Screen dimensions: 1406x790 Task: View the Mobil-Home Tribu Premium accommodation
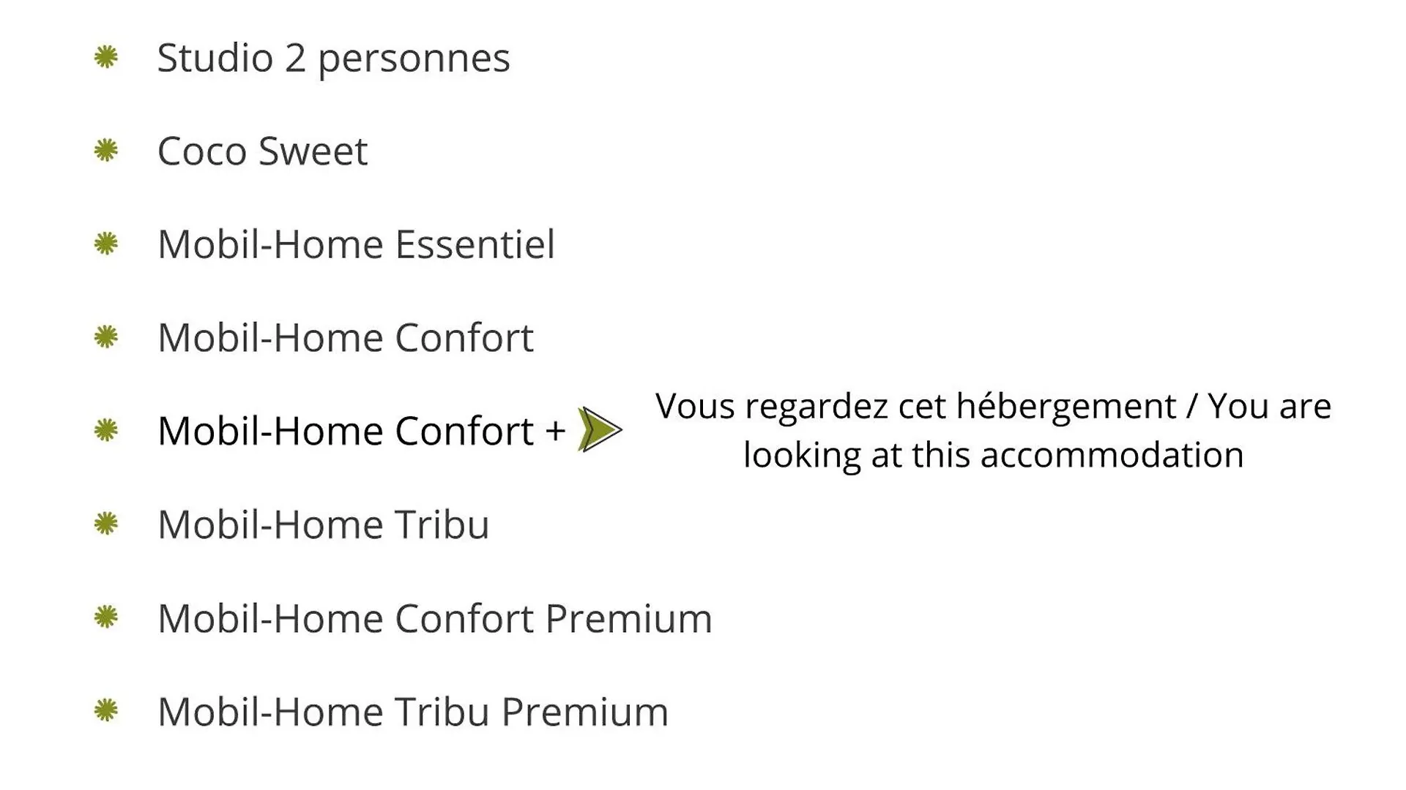click(x=413, y=712)
